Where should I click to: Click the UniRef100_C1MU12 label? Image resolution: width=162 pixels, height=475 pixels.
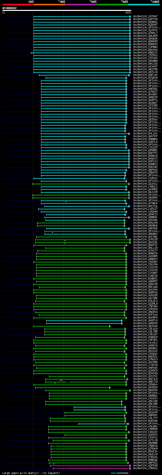[145, 178]
